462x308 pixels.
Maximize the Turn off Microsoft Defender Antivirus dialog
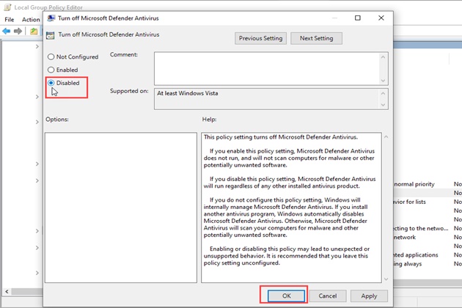[357, 18]
